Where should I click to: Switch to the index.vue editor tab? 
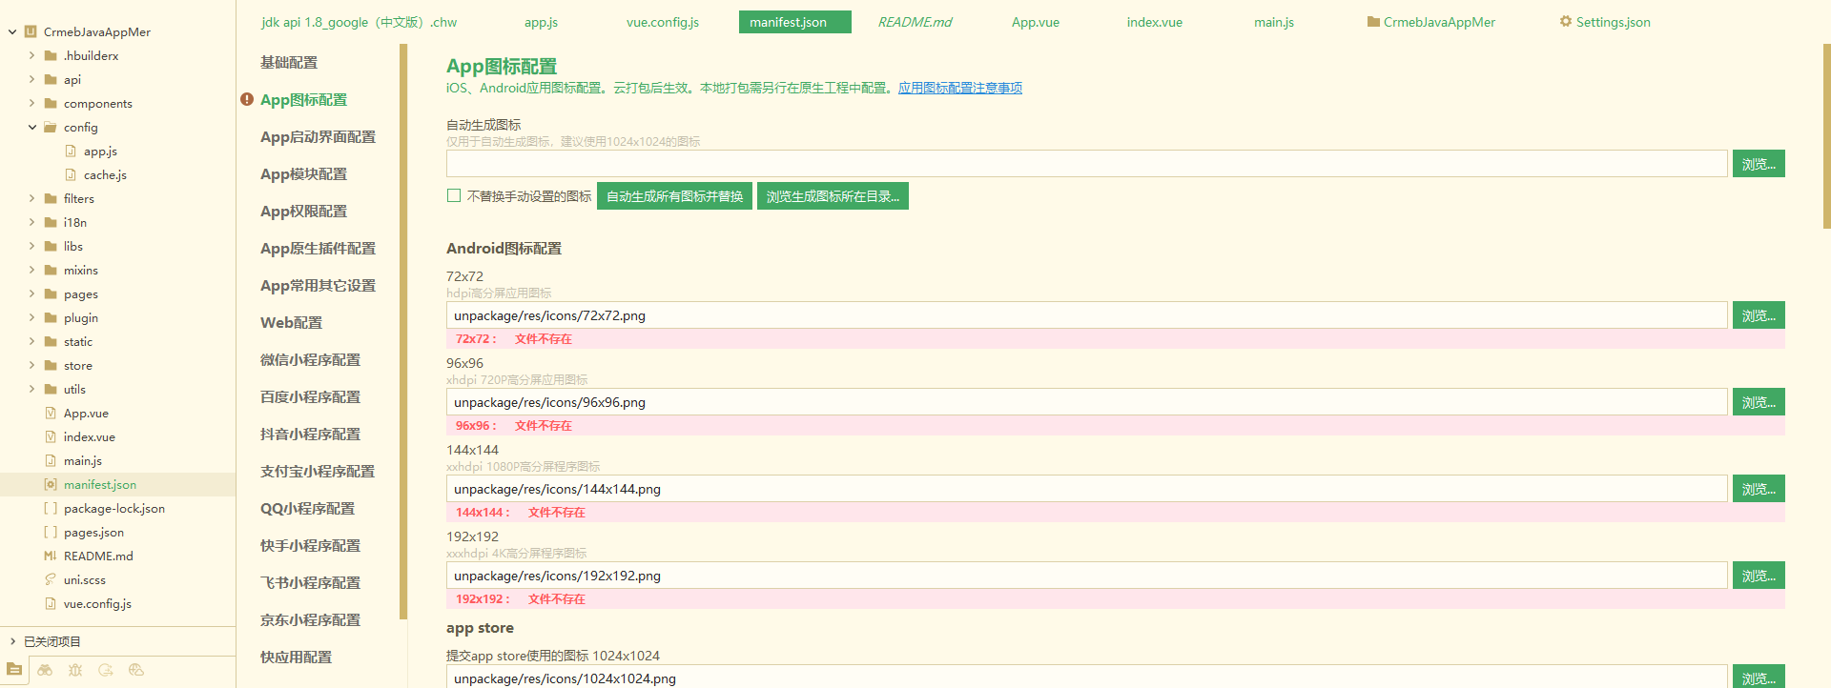click(1154, 22)
